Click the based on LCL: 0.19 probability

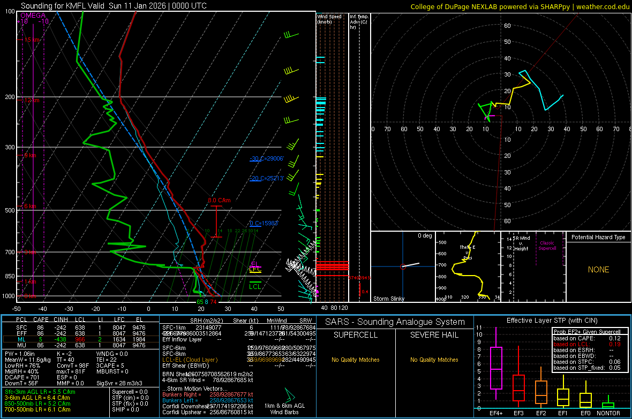587,344
